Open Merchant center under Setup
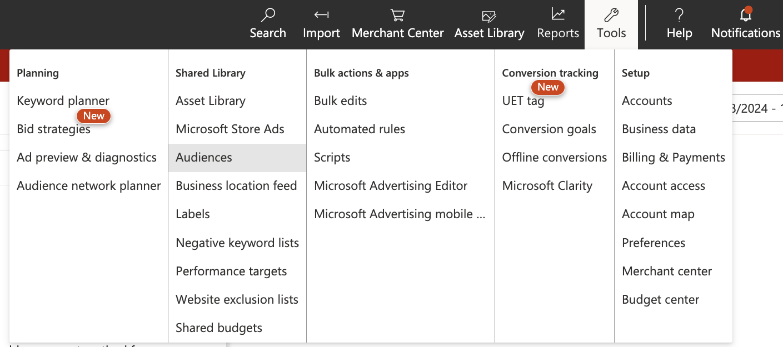783x347 pixels. [667, 271]
